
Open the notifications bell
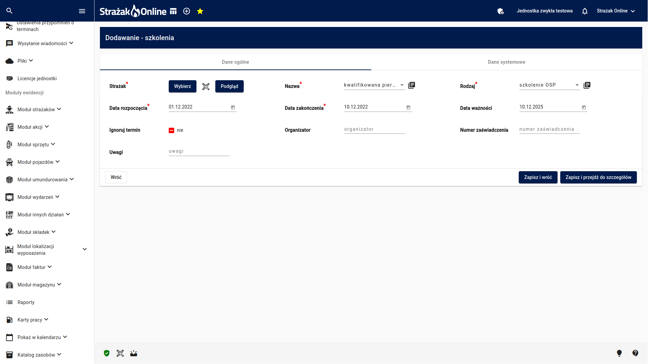coord(585,11)
